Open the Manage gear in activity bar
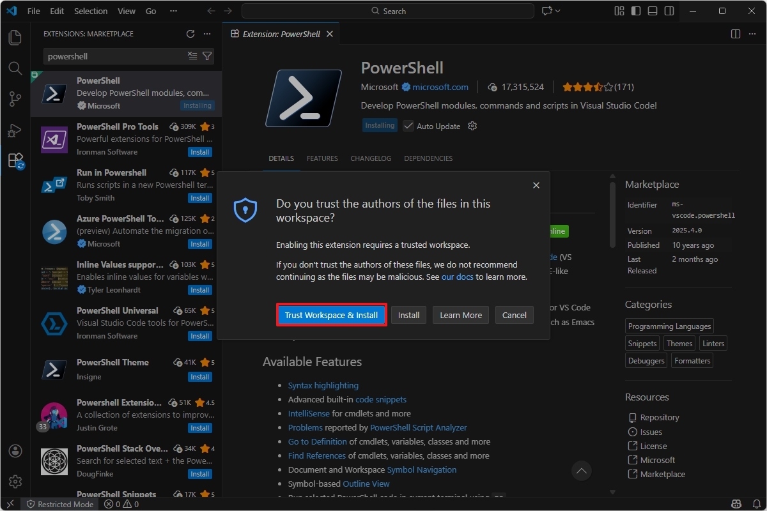This screenshot has height=511, width=767. [x=15, y=482]
